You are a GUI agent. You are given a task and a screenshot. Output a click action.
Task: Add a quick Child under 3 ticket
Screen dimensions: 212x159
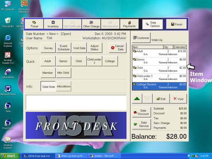(94, 61)
